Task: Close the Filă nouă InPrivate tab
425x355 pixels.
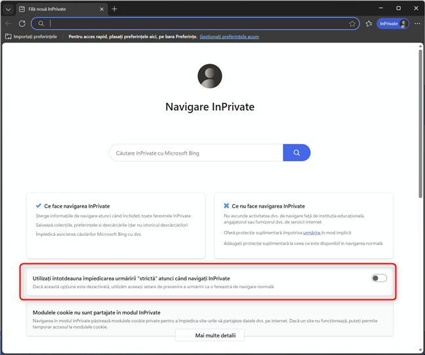Action: pyautogui.click(x=102, y=9)
